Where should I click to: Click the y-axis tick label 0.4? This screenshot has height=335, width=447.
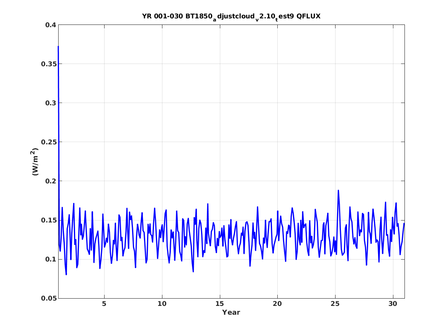coord(51,25)
